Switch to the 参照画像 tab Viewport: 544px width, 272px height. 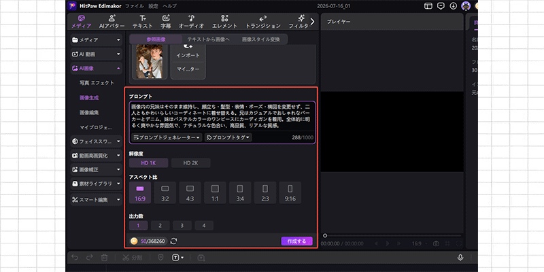(x=156, y=39)
